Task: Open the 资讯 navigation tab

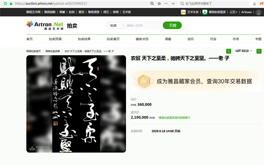Action: tap(191, 39)
